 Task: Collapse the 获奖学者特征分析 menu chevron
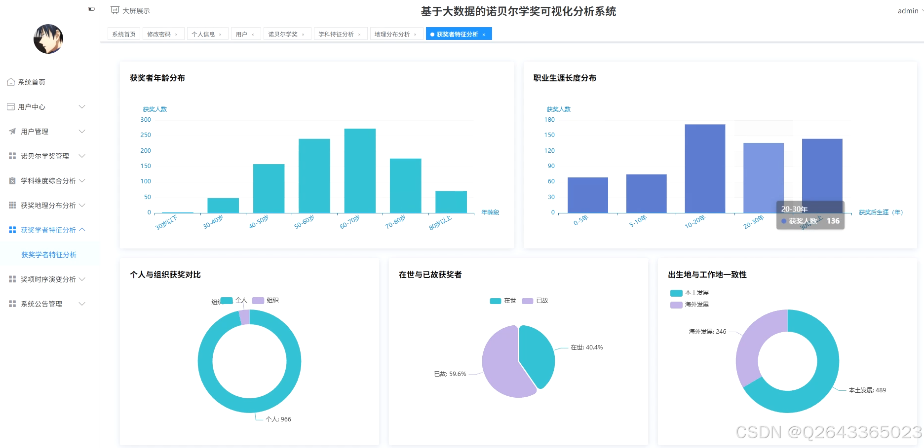[82, 230]
